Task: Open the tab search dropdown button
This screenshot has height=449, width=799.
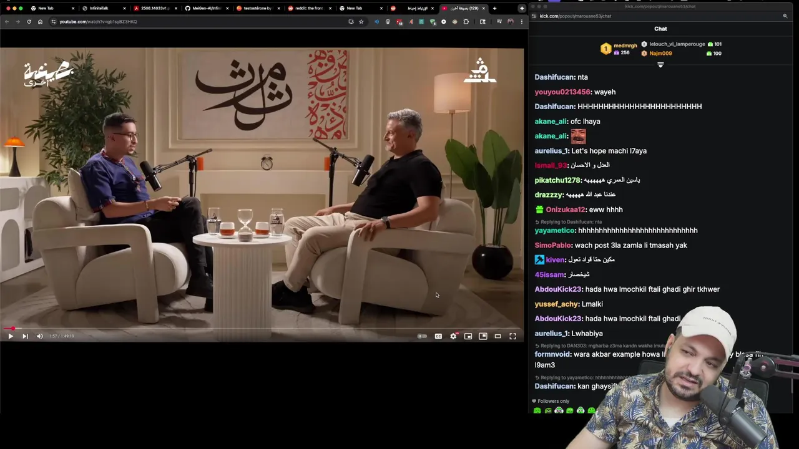Action: pos(521,8)
